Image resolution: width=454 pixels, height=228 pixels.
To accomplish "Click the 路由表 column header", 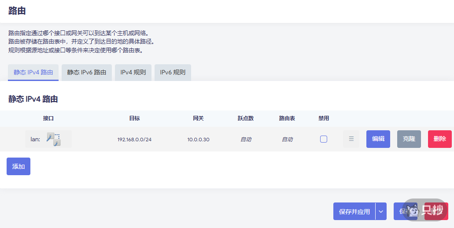I will pos(287,118).
